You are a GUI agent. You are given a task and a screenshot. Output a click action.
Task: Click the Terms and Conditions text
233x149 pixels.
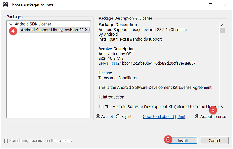(117, 78)
